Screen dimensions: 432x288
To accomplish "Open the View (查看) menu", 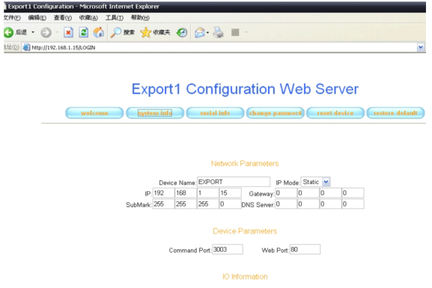I will 63,18.
